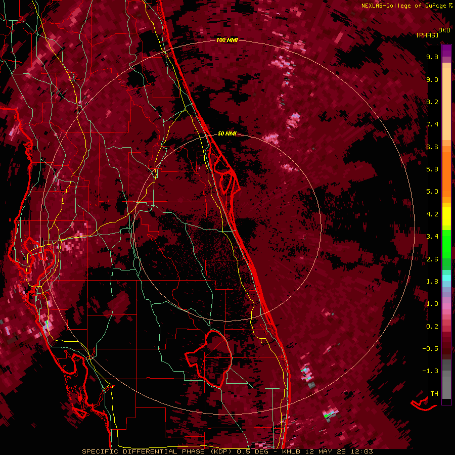
Task: Click the pink color bar segment beside 1.0
Action: pyautogui.click(x=446, y=305)
